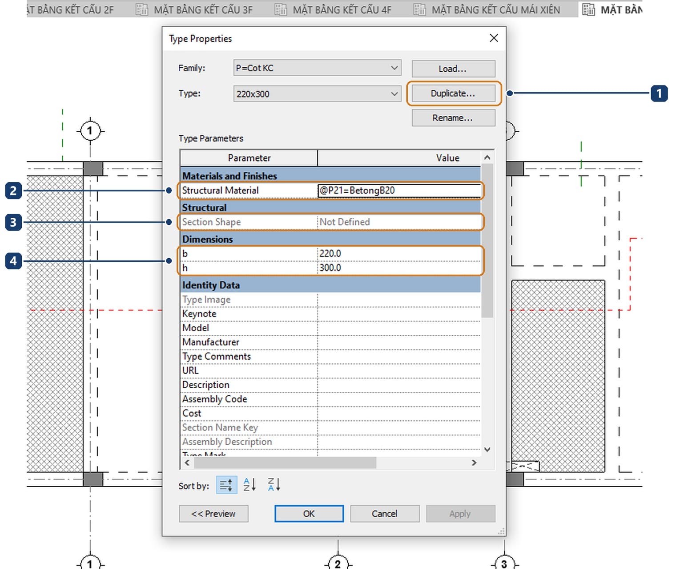Click the Parameter column header
The width and height of the screenshot is (676, 569).
pos(249,158)
